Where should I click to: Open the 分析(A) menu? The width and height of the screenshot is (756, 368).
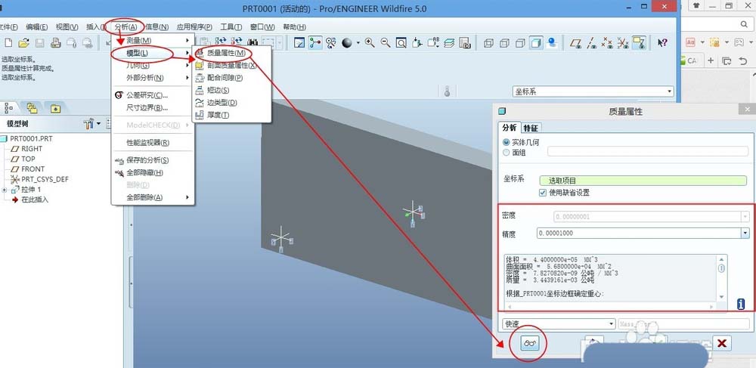pyautogui.click(x=125, y=27)
